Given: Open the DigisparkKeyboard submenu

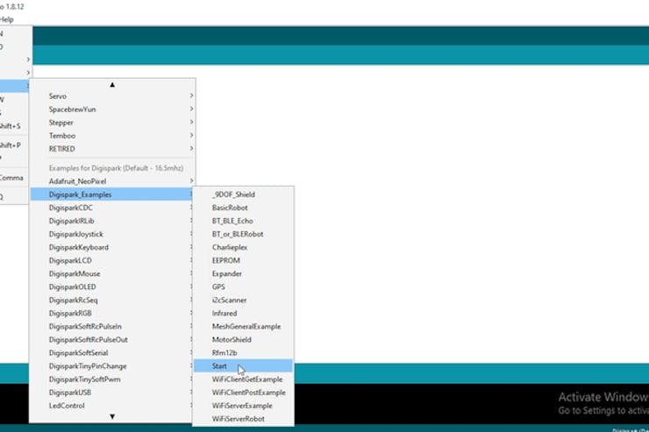Looking at the screenshot, I should click(x=112, y=247).
